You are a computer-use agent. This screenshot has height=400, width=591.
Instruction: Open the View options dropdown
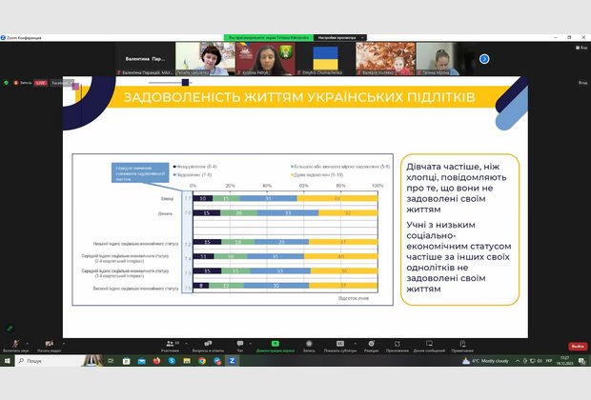(581, 48)
